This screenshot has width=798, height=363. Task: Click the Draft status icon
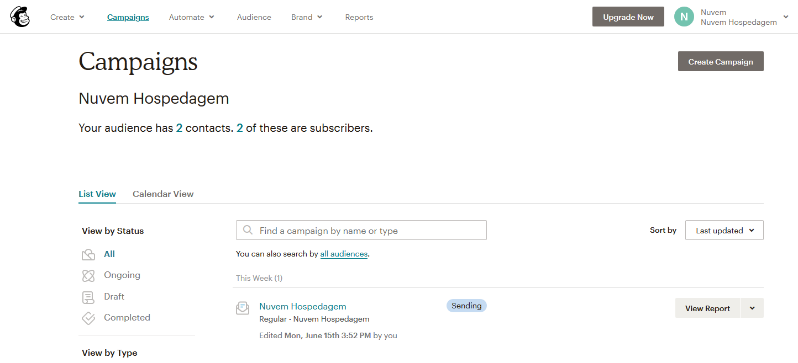coord(88,297)
